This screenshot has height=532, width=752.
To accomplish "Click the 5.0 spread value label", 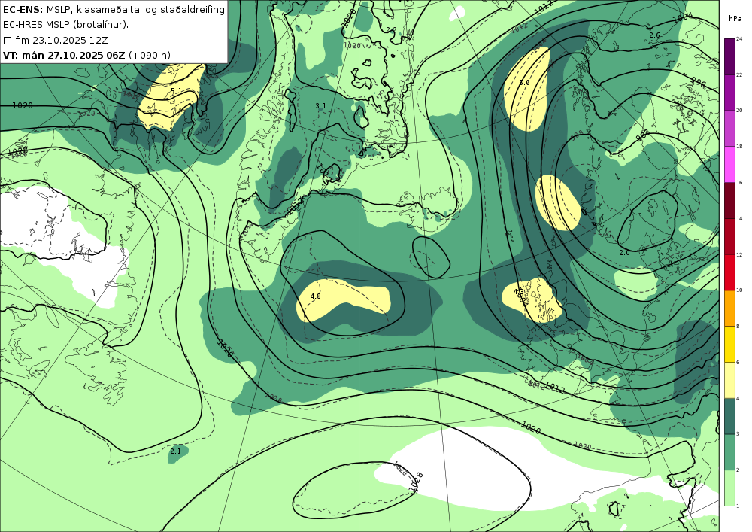I will pos(524,83).
